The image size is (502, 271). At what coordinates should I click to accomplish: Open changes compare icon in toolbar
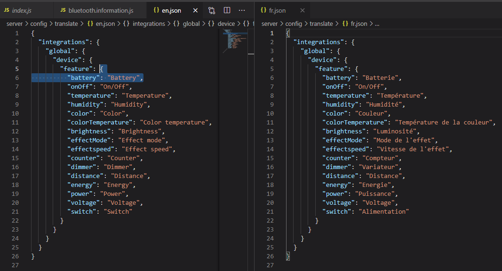[212, 10]
